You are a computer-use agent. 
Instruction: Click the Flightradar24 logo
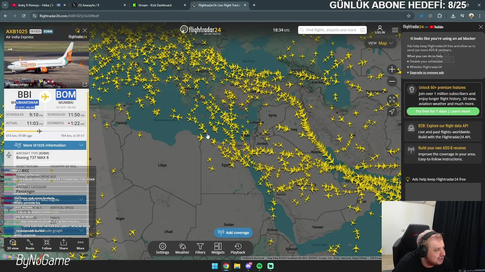200,30
